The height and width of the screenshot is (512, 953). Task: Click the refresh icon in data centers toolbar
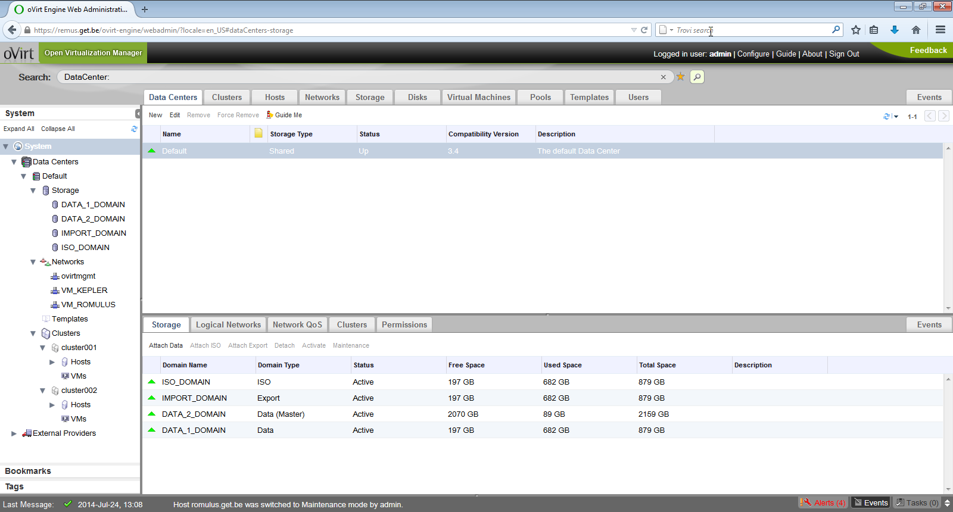click(886, 116)
